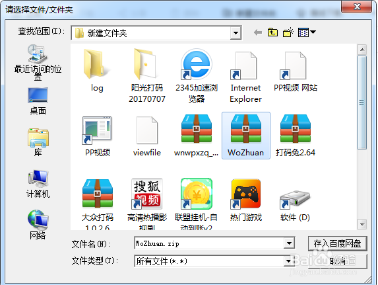Select the 大众打码 archive
This screenshot has width=378, height=285.
[x=97, y=204]
